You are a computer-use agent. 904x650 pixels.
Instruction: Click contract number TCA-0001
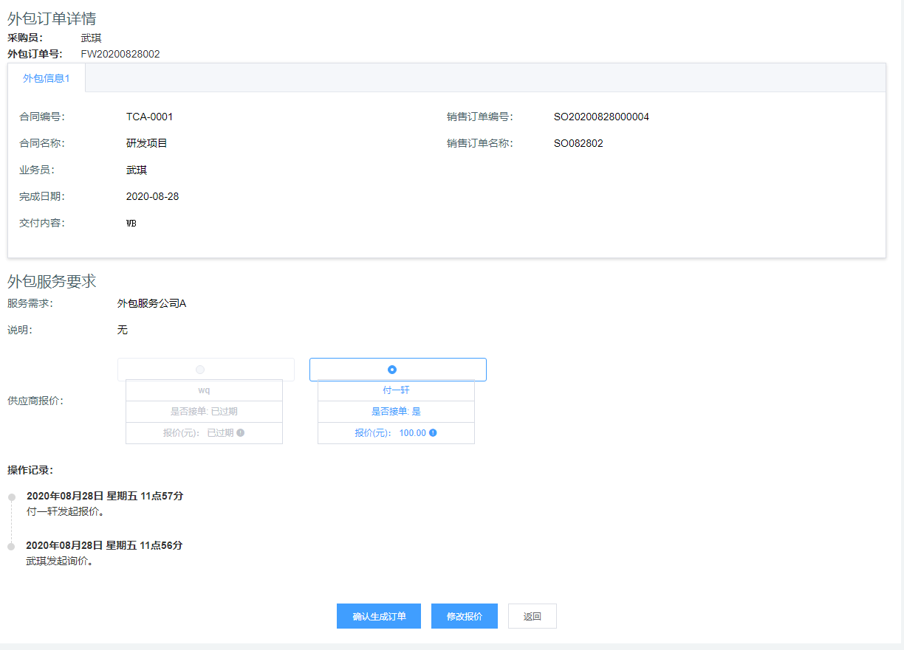pos(149,117)
